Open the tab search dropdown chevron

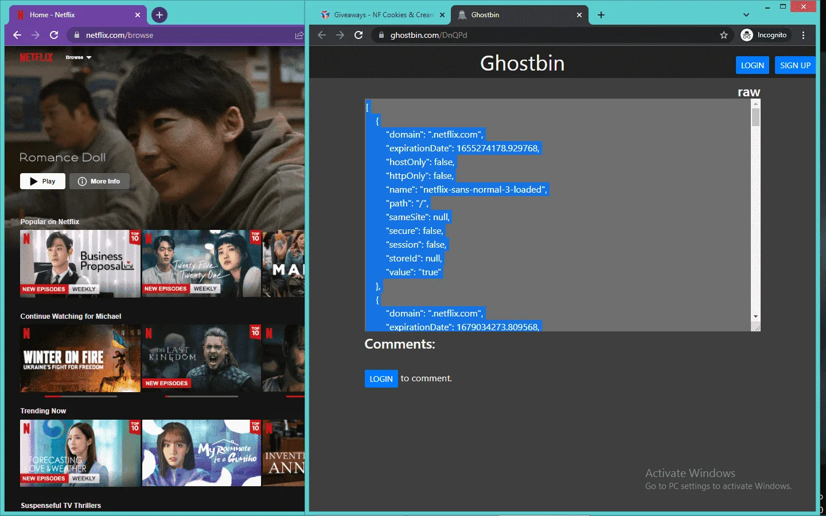click(746, 15)
